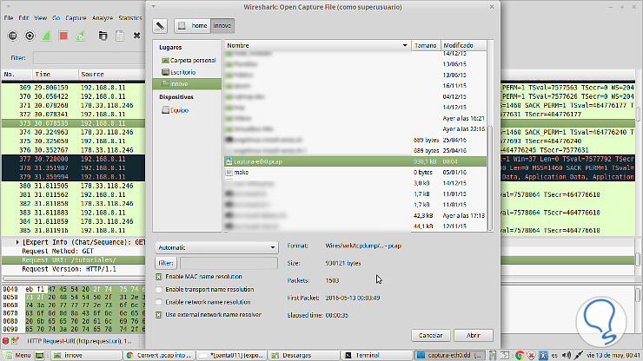Start capture with the green shark fin icon

pos(46,36)
